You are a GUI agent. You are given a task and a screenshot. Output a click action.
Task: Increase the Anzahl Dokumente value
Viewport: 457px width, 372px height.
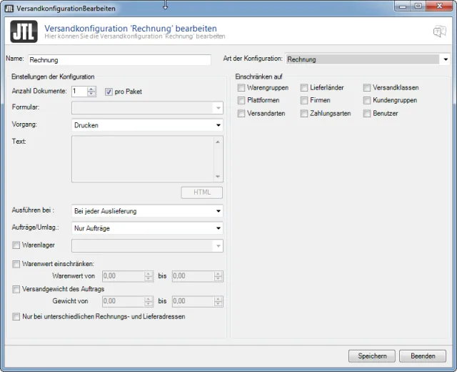(91, 89)
